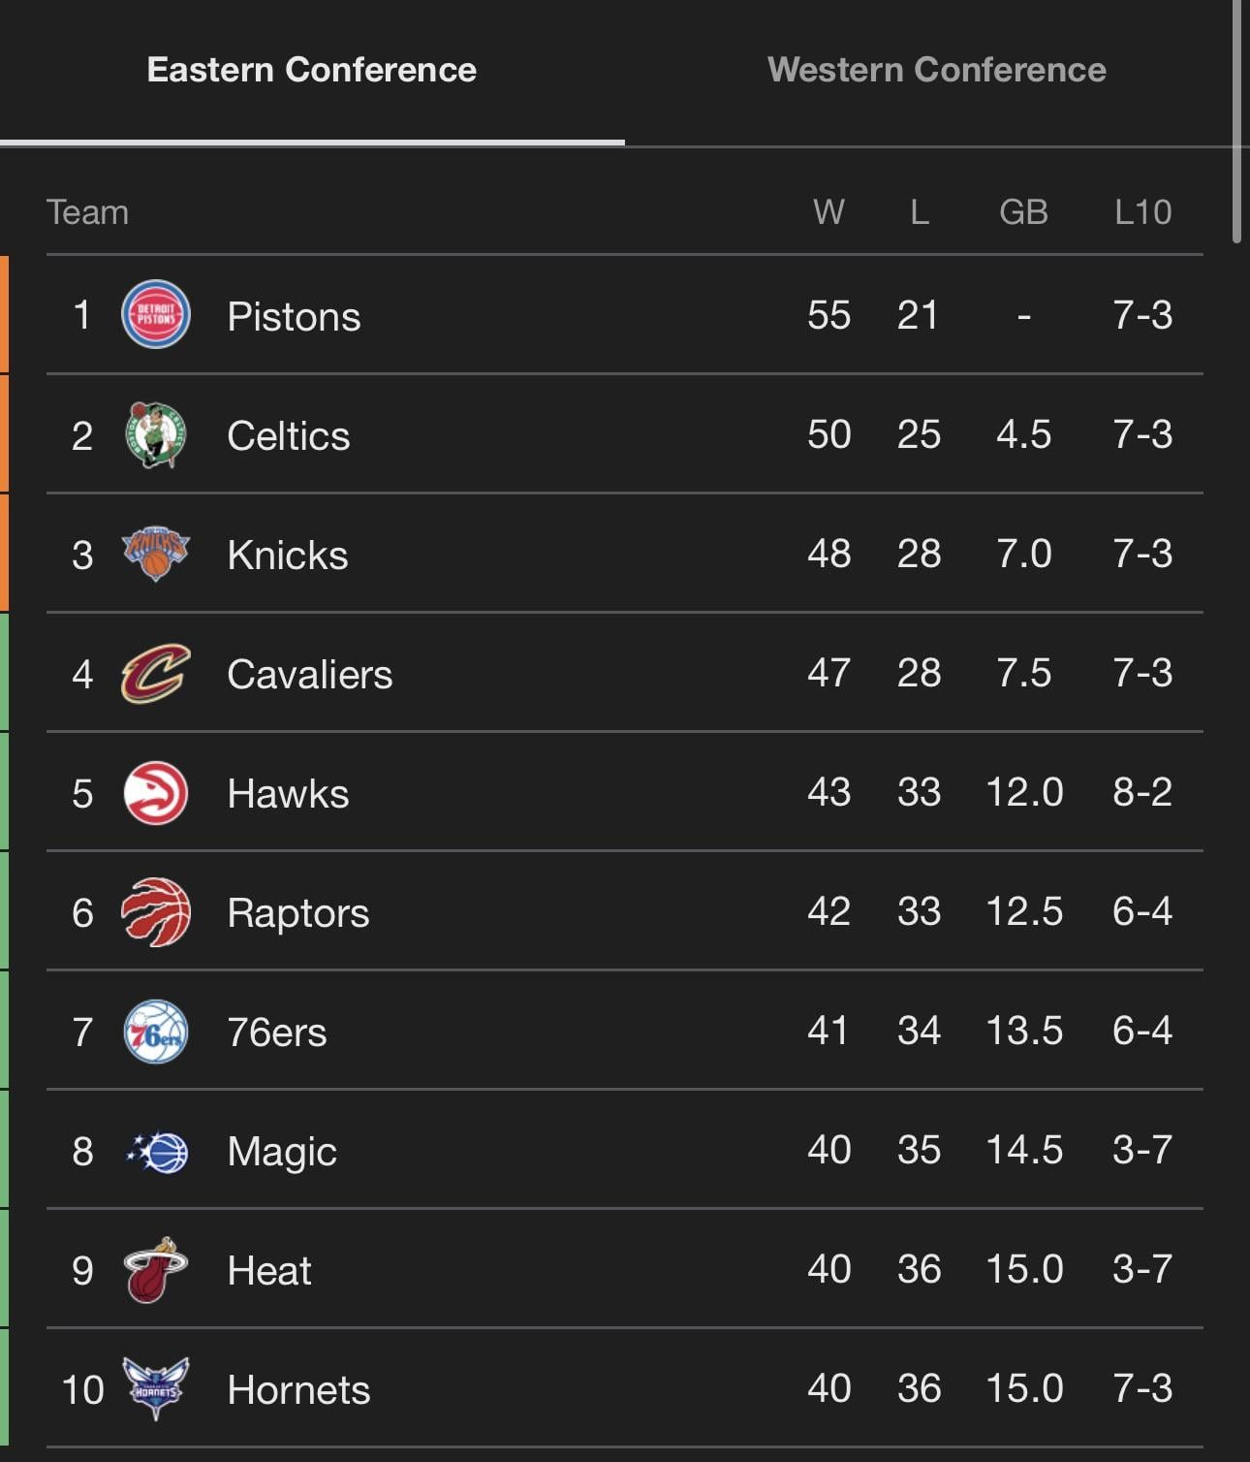1250x1462 pixels.
Task: Click the Toronto Raptors logo
Action: pyautogui.click(x=155, y=912)
